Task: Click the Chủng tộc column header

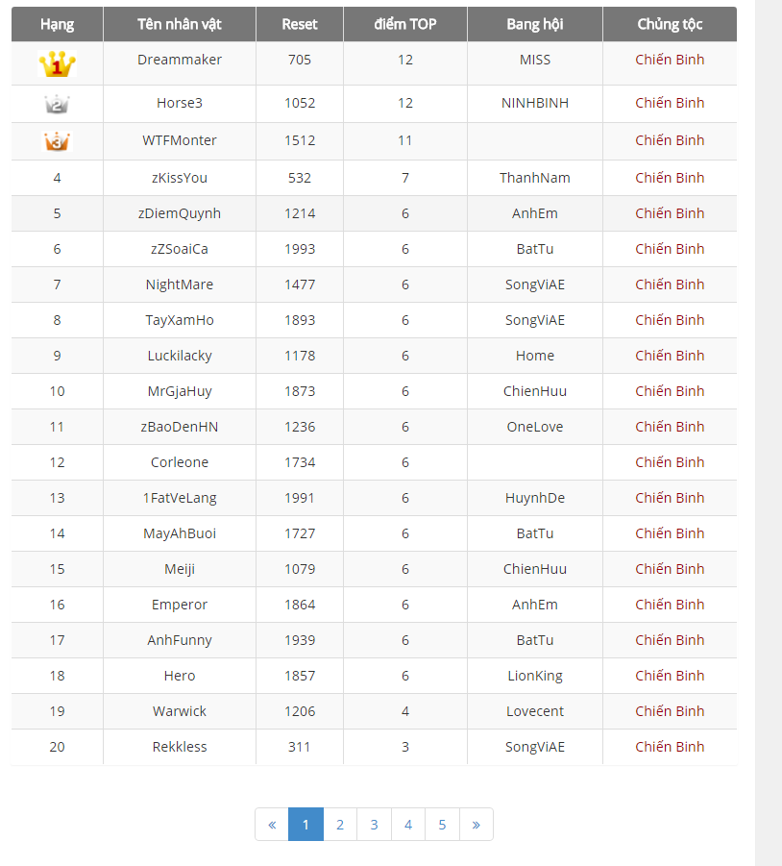Action: (670, 24)
